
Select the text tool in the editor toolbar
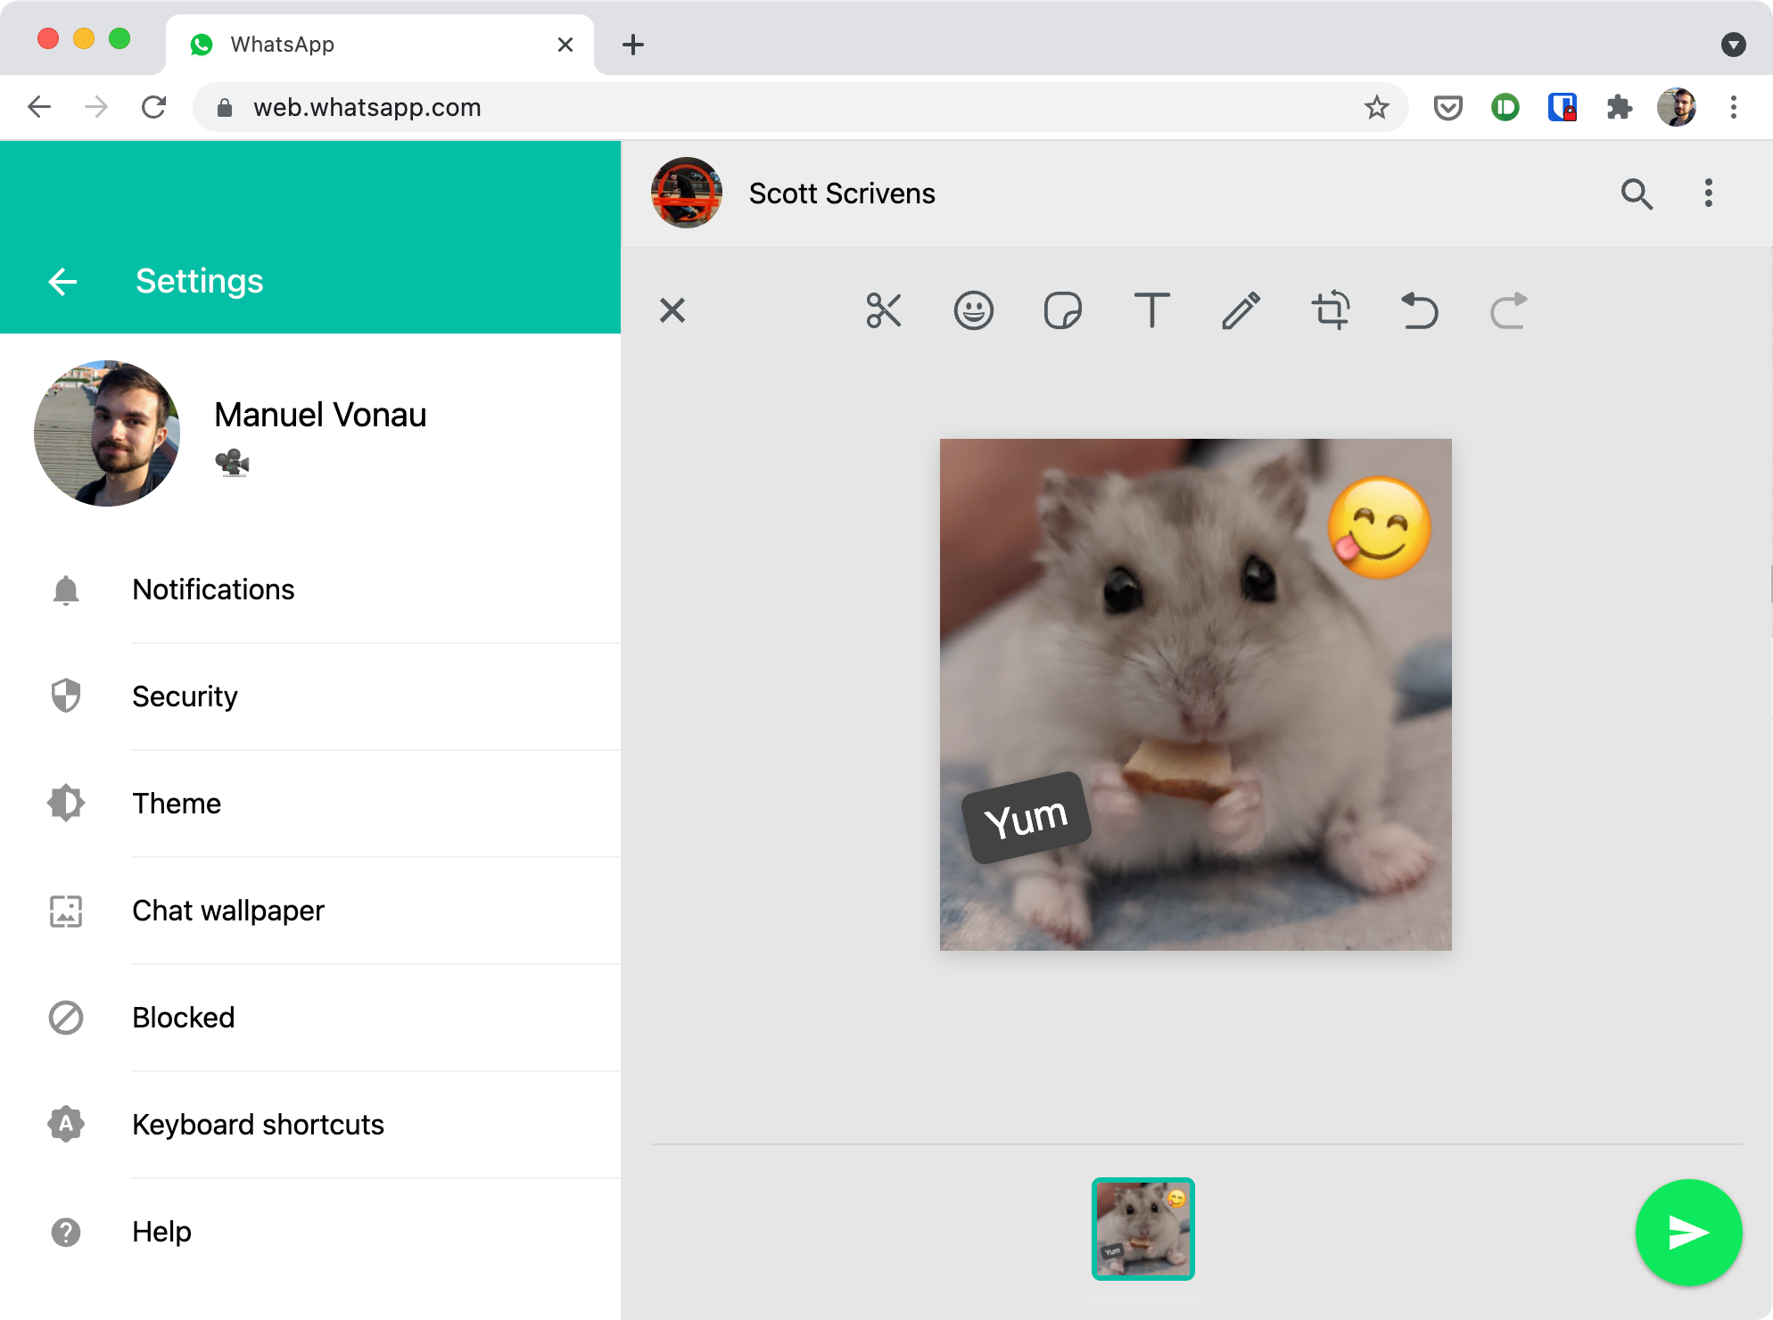click(x=1152, y=310)
